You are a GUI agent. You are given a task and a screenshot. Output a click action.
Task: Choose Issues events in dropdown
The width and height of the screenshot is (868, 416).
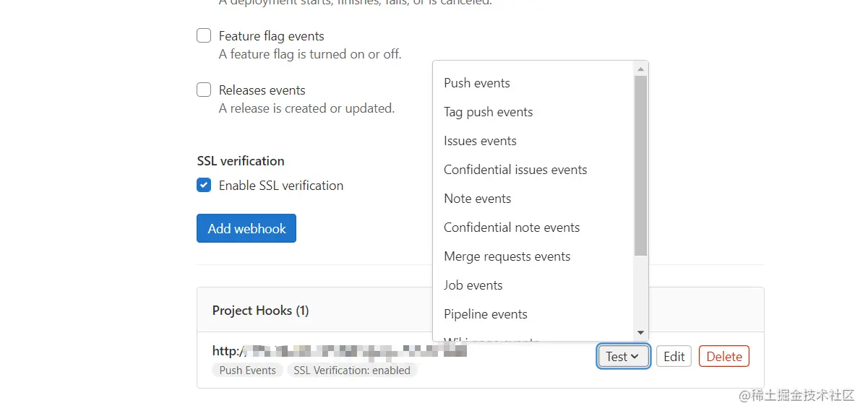[533, 141]
